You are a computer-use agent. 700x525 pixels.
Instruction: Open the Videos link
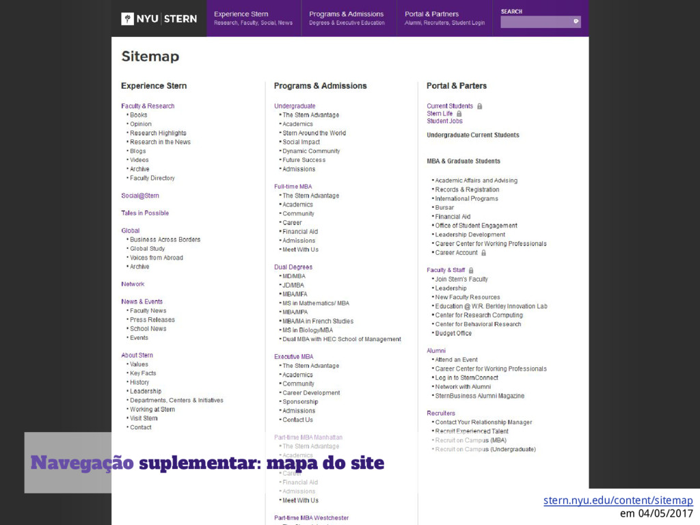point(139,160)
